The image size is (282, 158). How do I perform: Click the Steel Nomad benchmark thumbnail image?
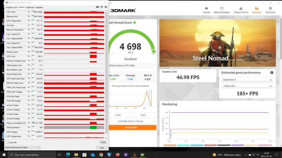tap(217, 43)
